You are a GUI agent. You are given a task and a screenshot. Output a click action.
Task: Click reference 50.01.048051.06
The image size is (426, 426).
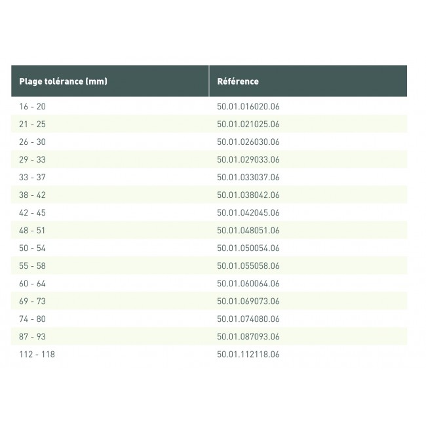tap(248, 230)
